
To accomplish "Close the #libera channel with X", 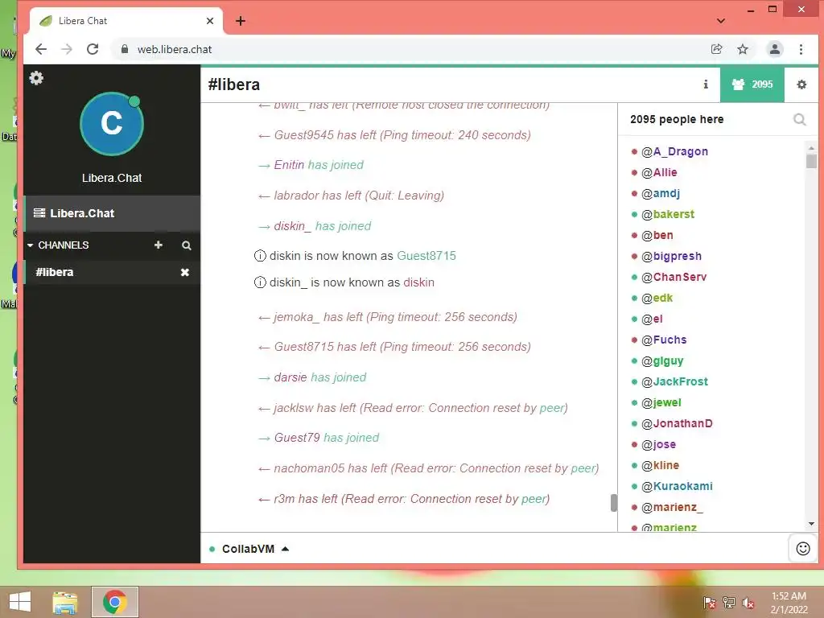I will (x=185, y=272).
